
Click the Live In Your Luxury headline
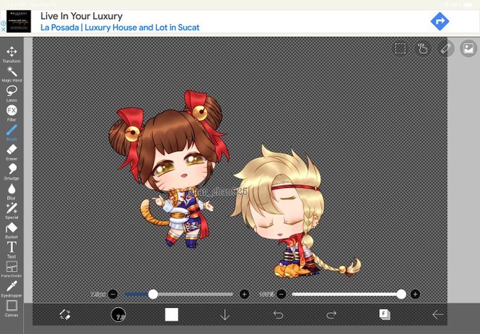82,16
